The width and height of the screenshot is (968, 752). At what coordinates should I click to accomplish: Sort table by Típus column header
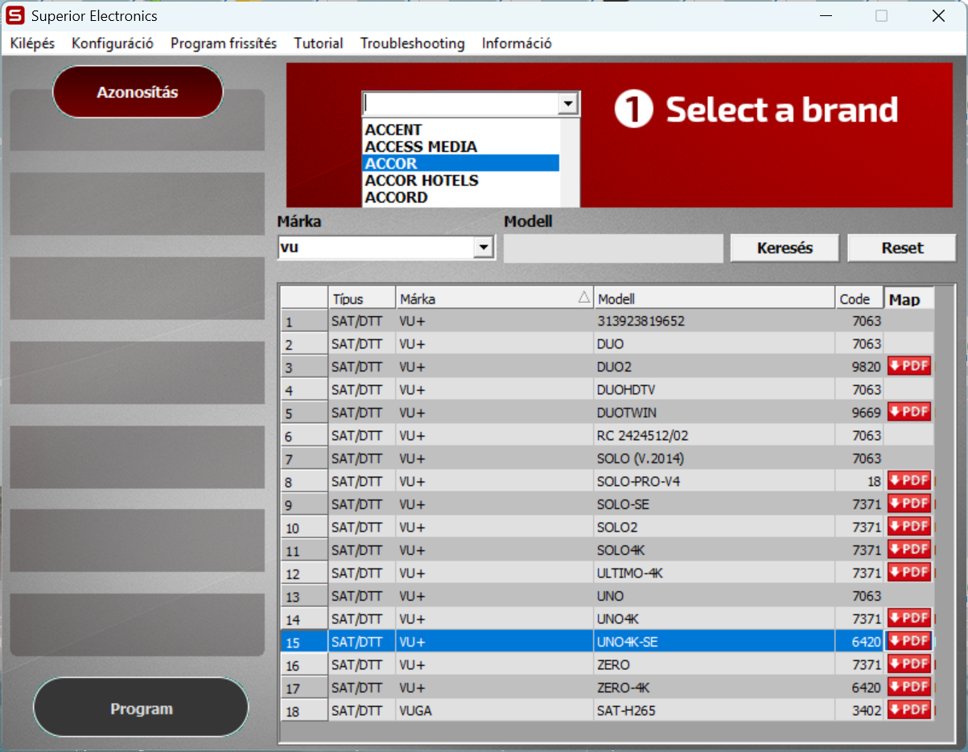pos(362,298)
